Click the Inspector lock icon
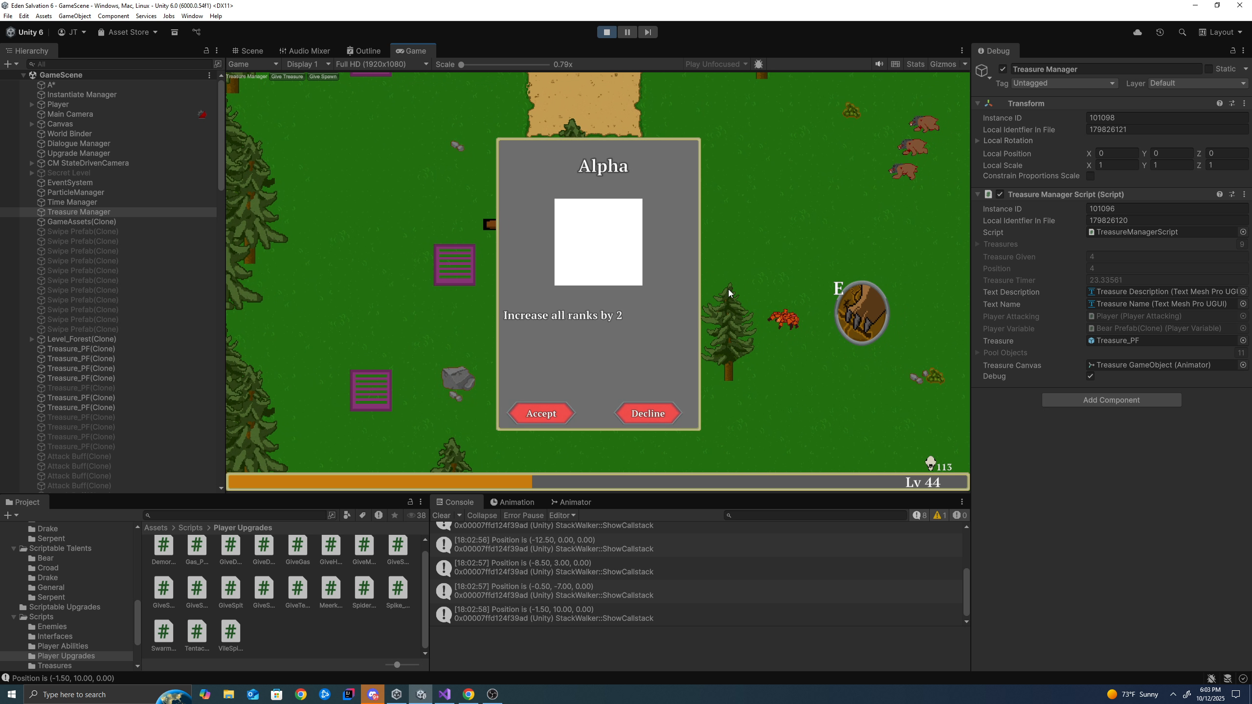 pos(1232,51)
